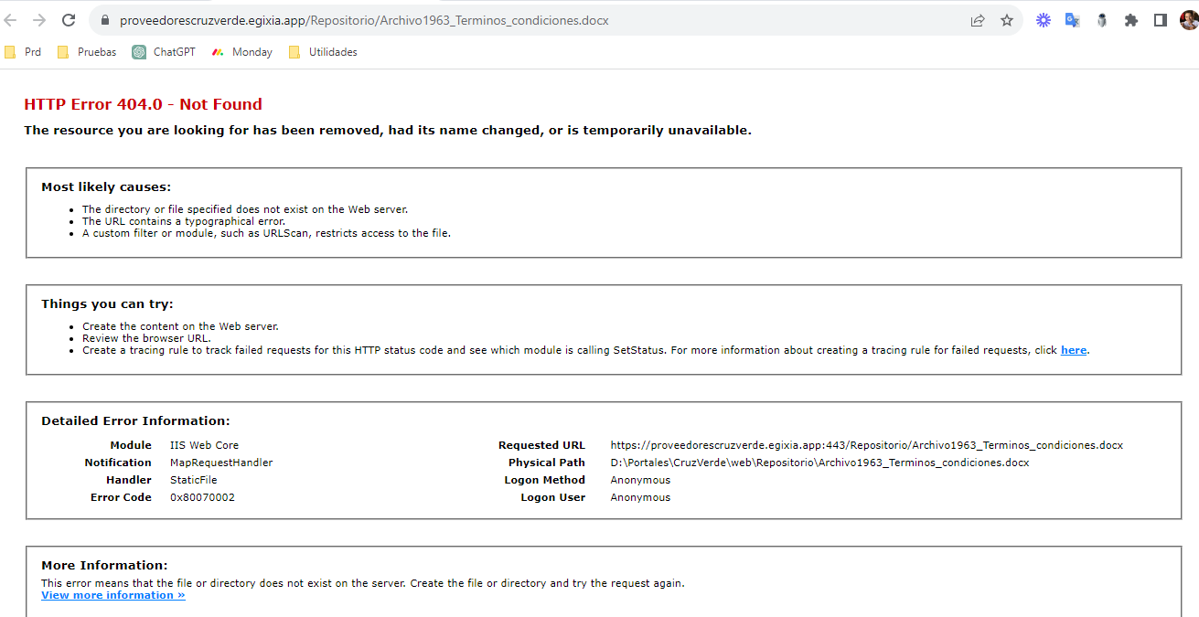The image size is (1199, 617).
Task: Toggle the browser side panel
Action: pos(1161,20)
